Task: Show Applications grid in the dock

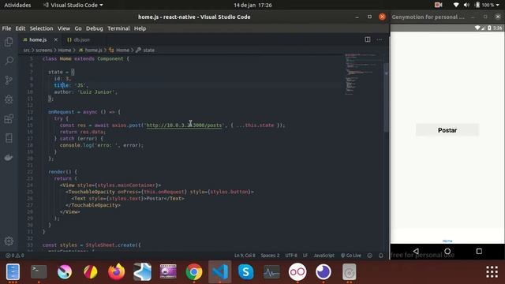Action: pyautogui.click(x=492, y=271)
